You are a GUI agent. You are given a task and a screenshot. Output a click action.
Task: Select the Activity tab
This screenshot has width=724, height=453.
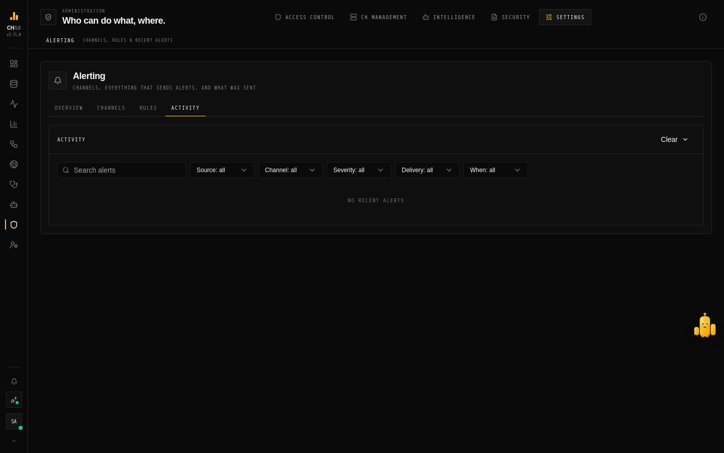coord(186,108)
